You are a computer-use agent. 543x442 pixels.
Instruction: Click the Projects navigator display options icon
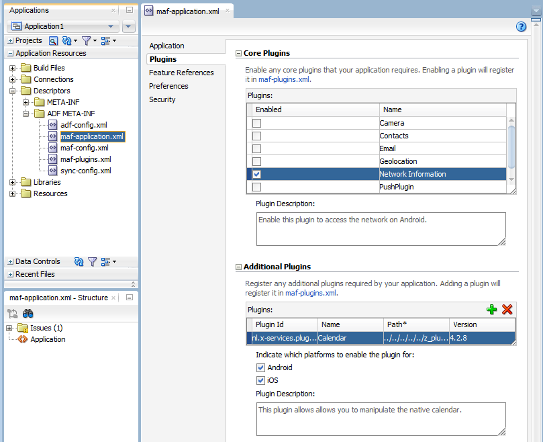click(105, 41)
